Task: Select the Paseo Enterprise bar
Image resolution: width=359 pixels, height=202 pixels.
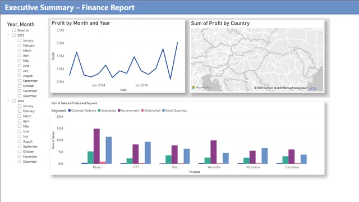Action: pyautogui.click(x=91, y=158)
